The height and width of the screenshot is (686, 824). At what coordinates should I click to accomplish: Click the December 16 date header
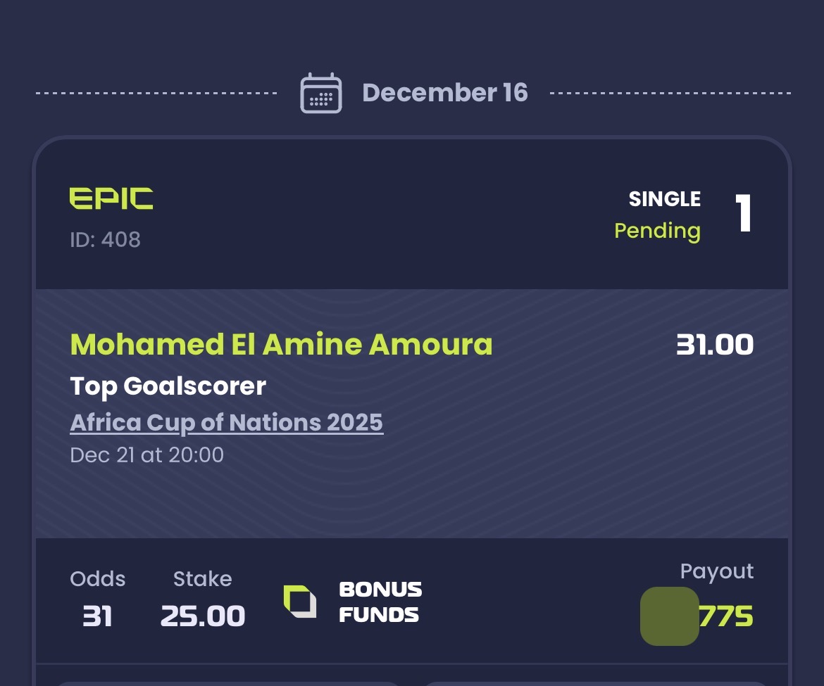click(444, 93)
